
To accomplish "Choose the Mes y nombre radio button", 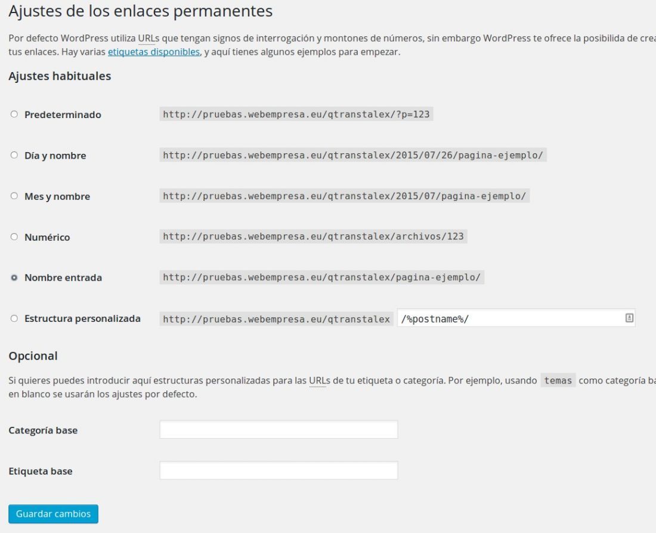I will tap(14, 196).
